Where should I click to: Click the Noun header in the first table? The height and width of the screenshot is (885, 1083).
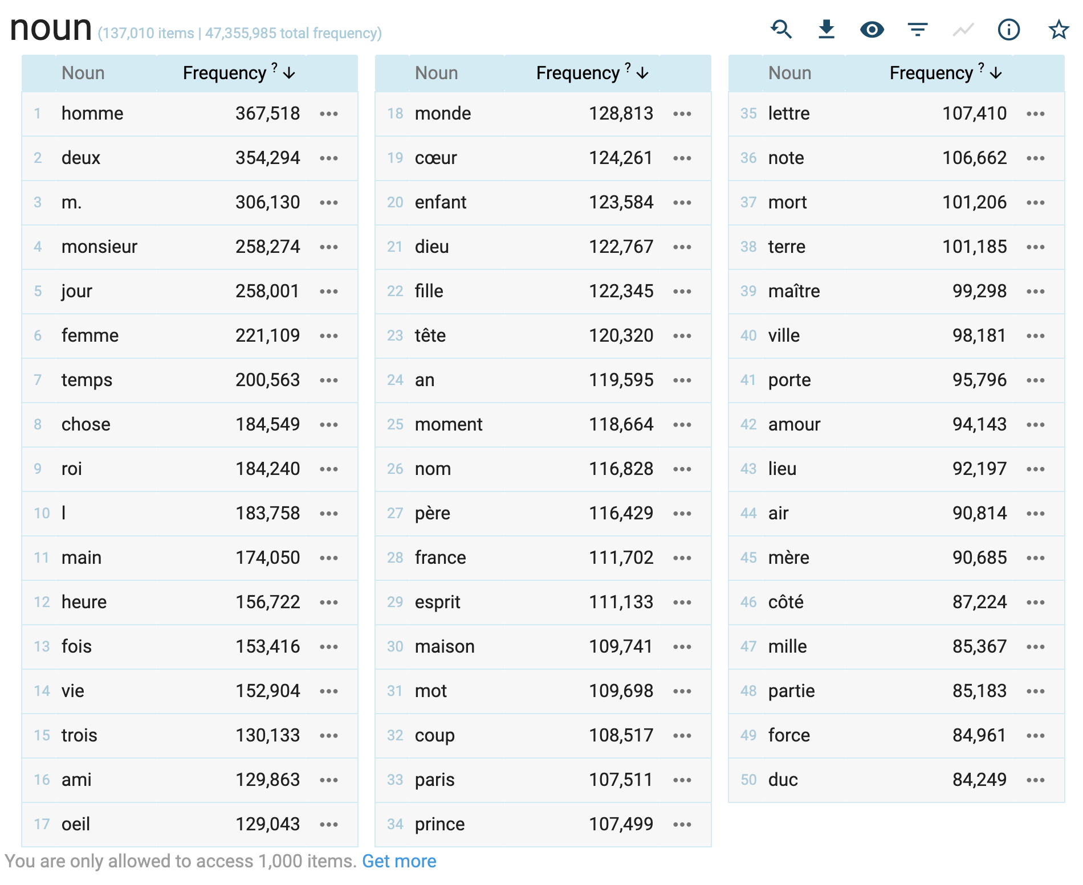pyautogui.click(x=83, y=73)
